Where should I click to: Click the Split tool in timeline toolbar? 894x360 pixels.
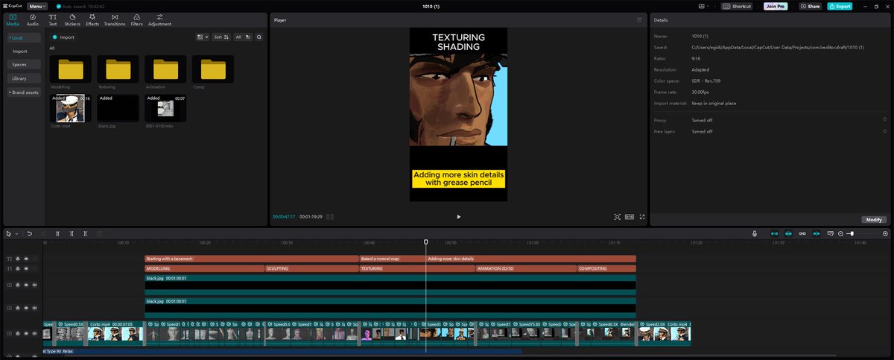coord(57,233)
